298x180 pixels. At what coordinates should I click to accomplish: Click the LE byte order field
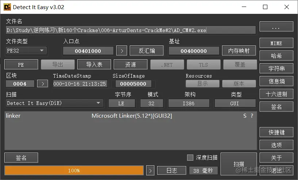click(121, 103)
